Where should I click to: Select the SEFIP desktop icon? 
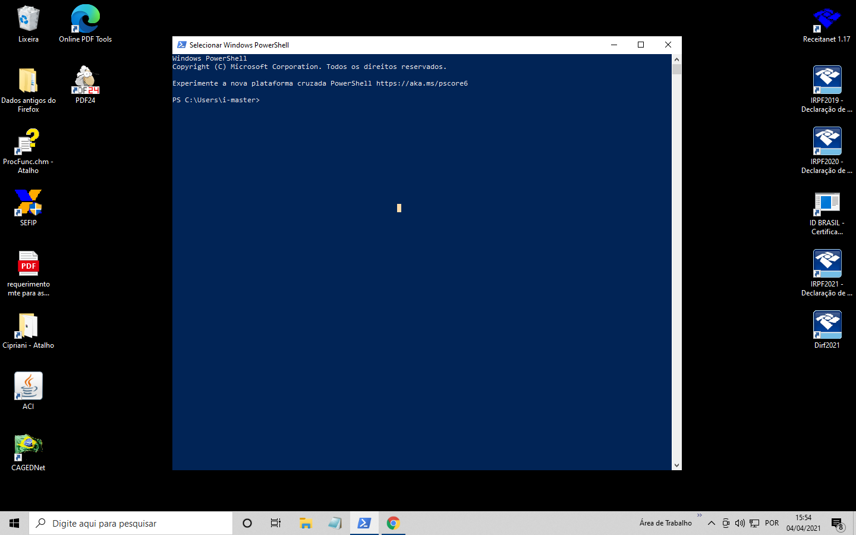coord(28,207)
